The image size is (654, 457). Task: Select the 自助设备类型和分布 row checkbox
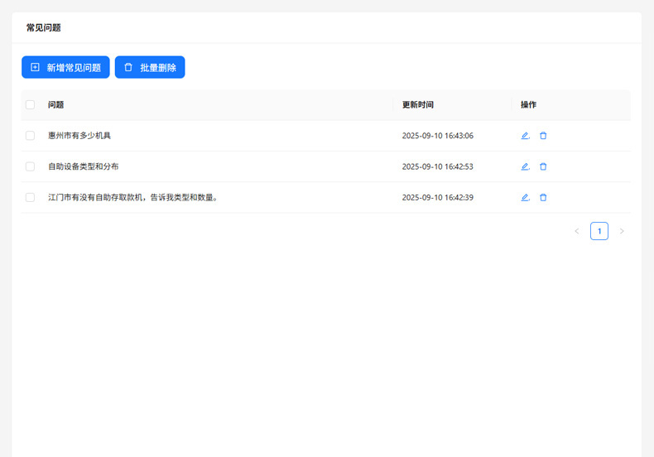point(31,166)
